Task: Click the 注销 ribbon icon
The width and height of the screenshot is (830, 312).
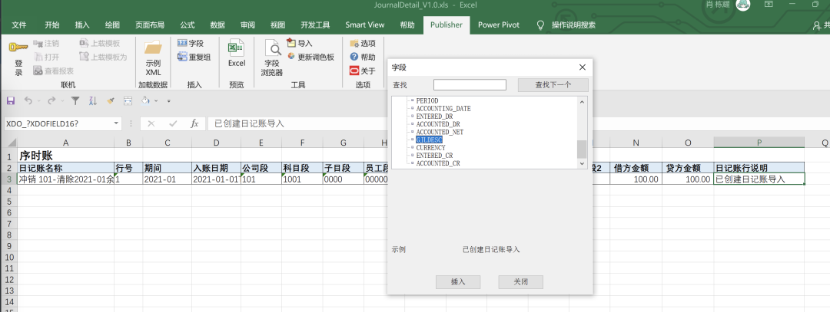Action: coord(38,43)
